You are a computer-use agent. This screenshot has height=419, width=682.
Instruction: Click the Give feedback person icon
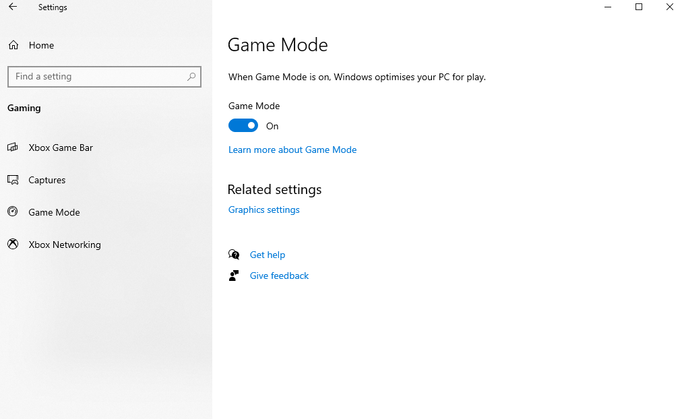[234, 276]
